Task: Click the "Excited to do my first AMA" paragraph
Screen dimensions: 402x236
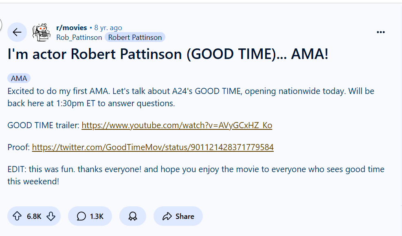Action: pos(191,97)
